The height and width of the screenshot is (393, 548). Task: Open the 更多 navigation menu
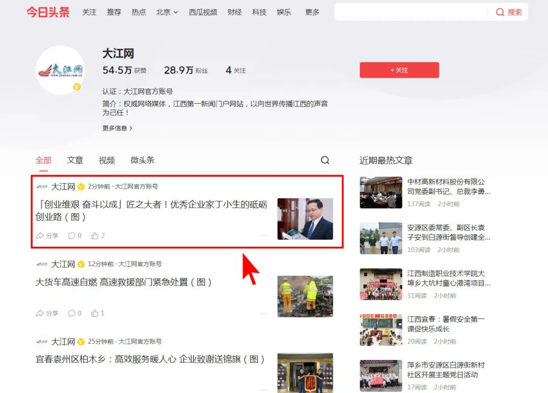(x=312, y=12)
